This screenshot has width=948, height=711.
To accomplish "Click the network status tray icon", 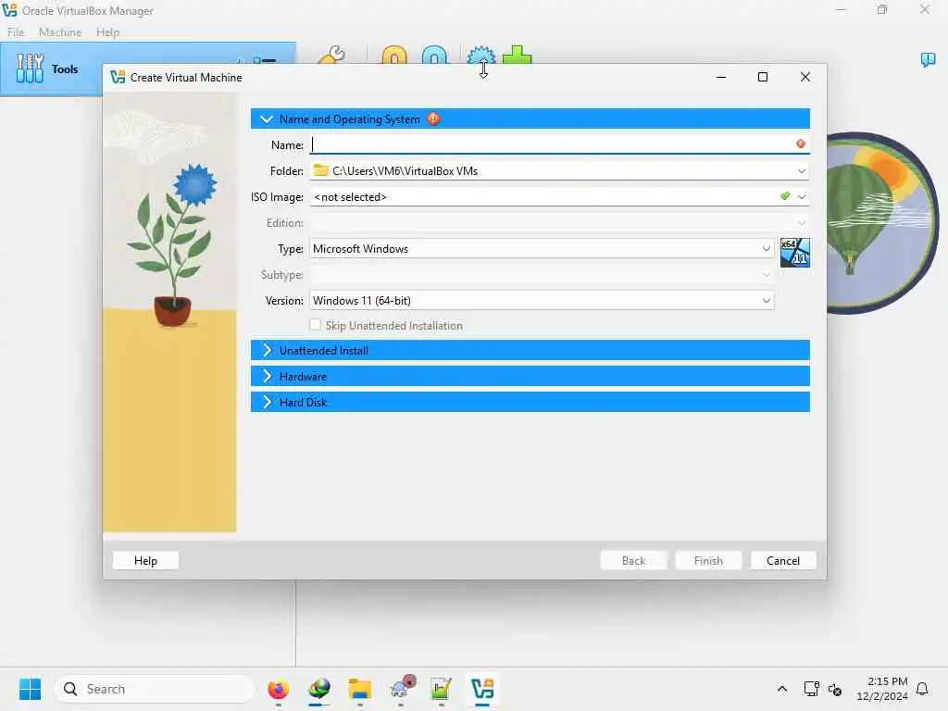I will pos(811,689).
